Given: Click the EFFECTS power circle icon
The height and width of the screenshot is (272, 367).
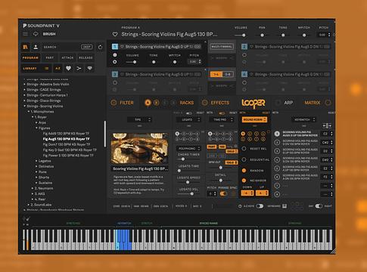Looking at the screenshot, I should 204,103.
